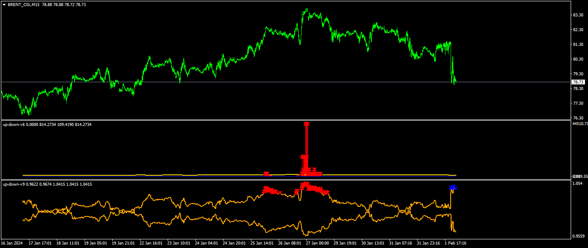Click the red X marker at up-down-v6 spike top
This screenshot has width=588, height=248.
coord(307,124)
